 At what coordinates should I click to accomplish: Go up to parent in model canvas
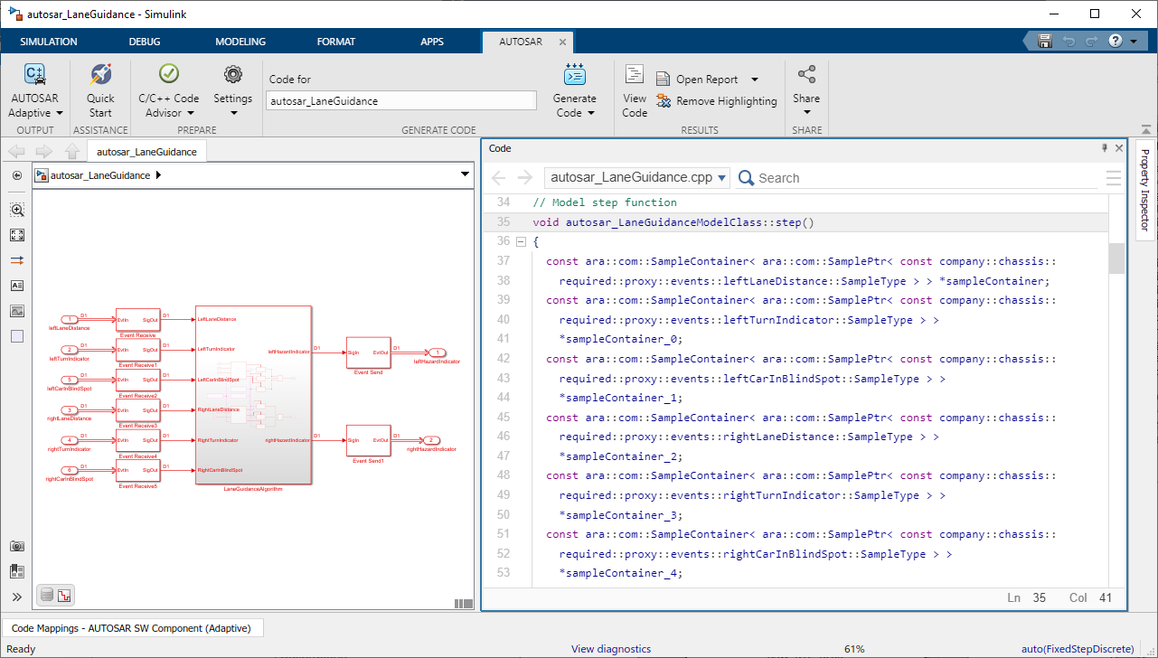pyautogui.click(x=72, y=152)
